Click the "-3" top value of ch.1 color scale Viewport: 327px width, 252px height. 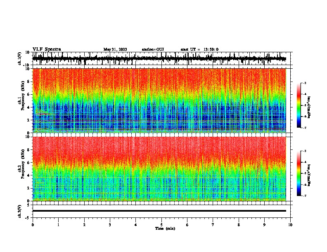[304, 83]
